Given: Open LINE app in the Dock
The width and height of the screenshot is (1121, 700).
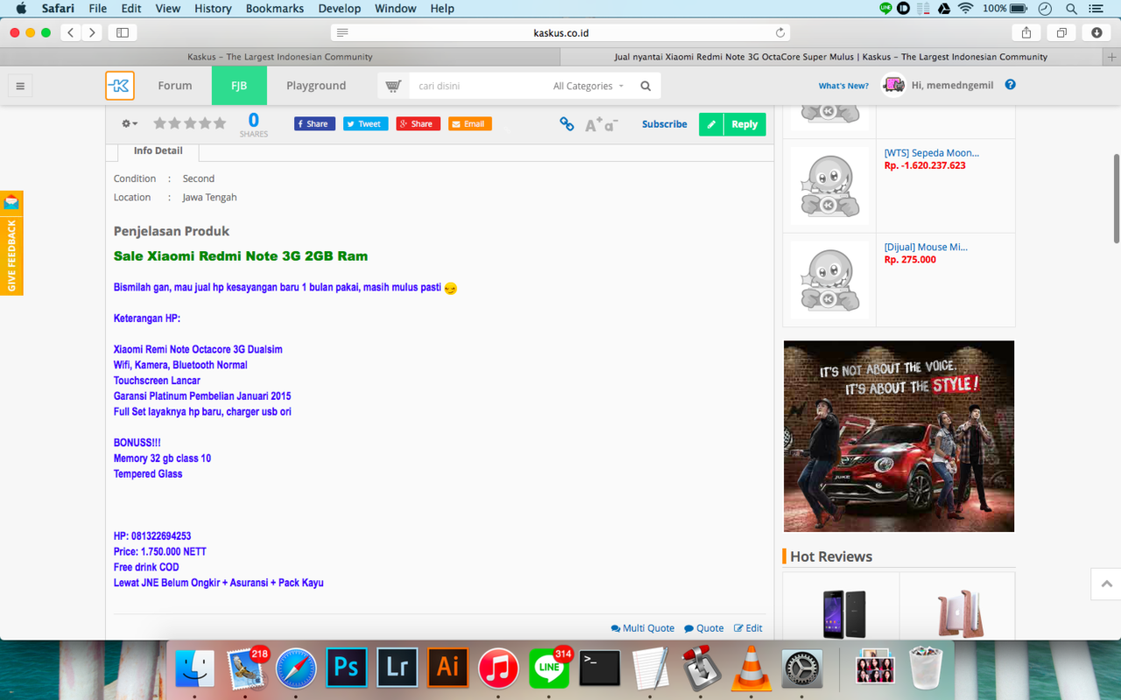Looking at the screenshot, I should click(x=549, y=668).
